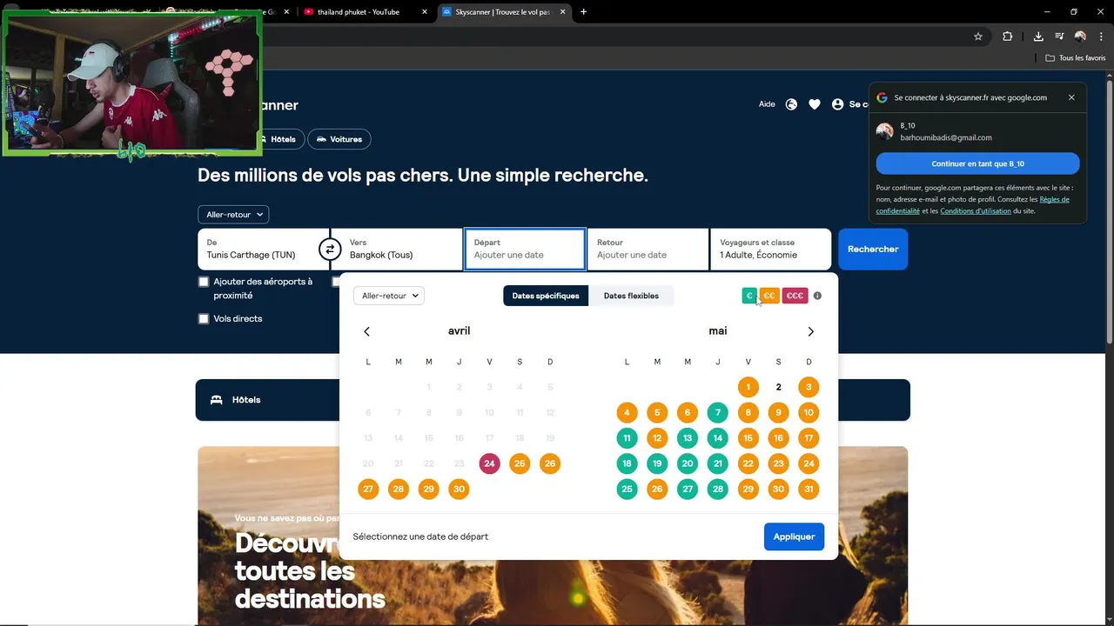Viewport: 1114px width, 626px height.
Task: Select May 1 orange date
Action: coord(748,387)
